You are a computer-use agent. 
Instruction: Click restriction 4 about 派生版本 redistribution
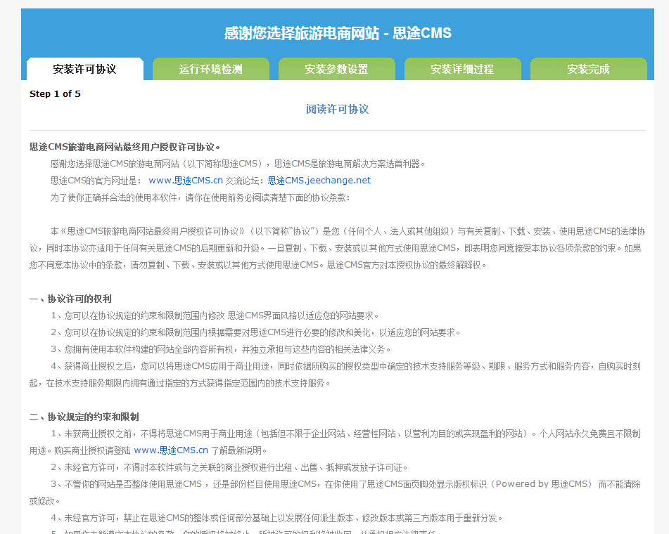276,519
